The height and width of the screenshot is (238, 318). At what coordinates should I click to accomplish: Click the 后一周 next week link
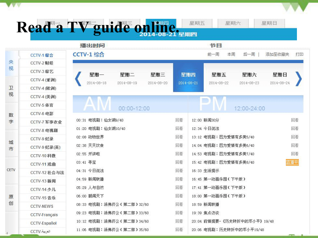coord(249,54)
